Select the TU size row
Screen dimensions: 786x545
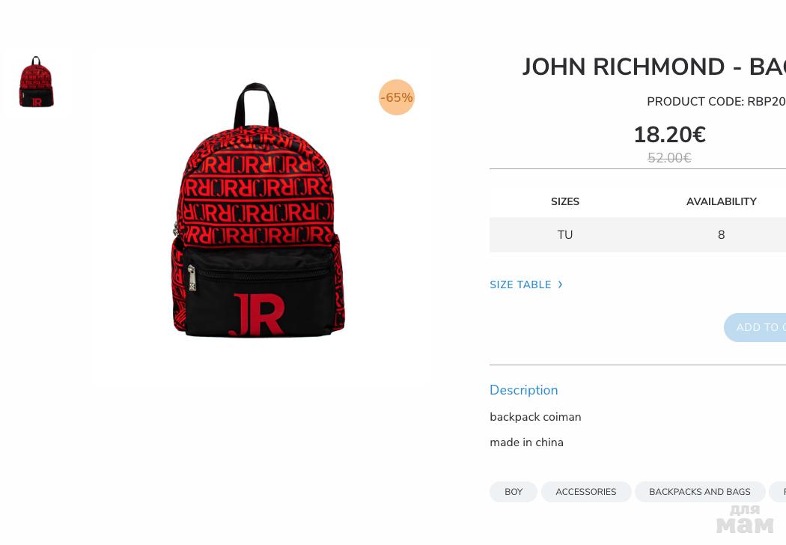[638, 234]
